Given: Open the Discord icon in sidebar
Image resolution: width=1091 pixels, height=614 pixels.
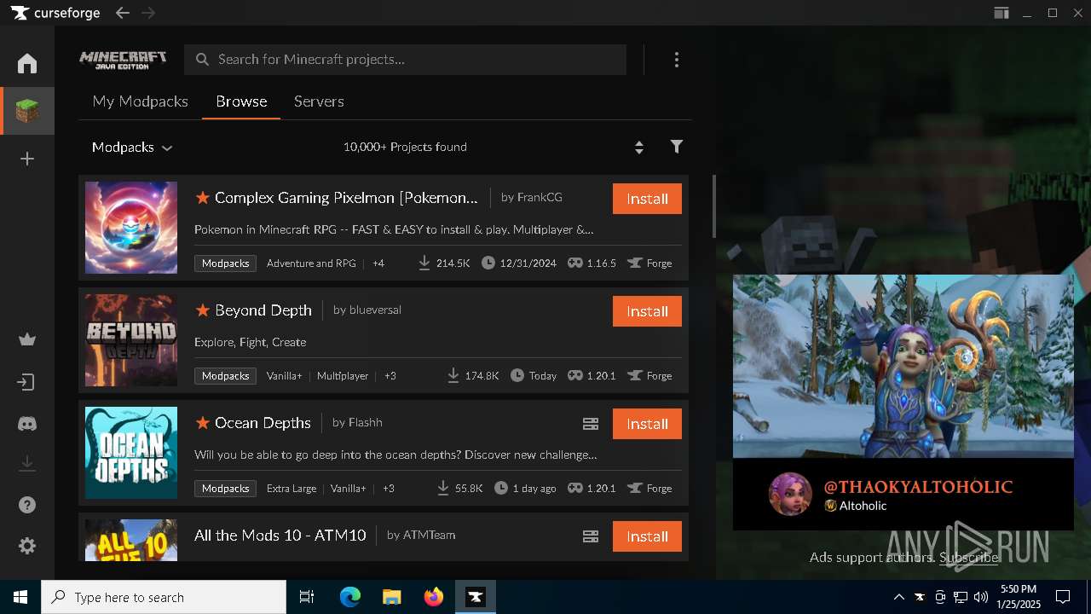Looking at the screenshot, I should [x=27, y=423].
